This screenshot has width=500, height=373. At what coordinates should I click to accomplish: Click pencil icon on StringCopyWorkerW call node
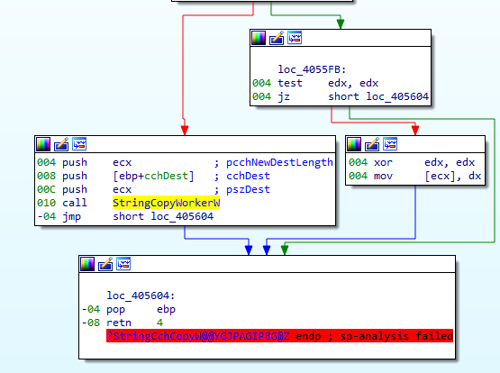61,144
